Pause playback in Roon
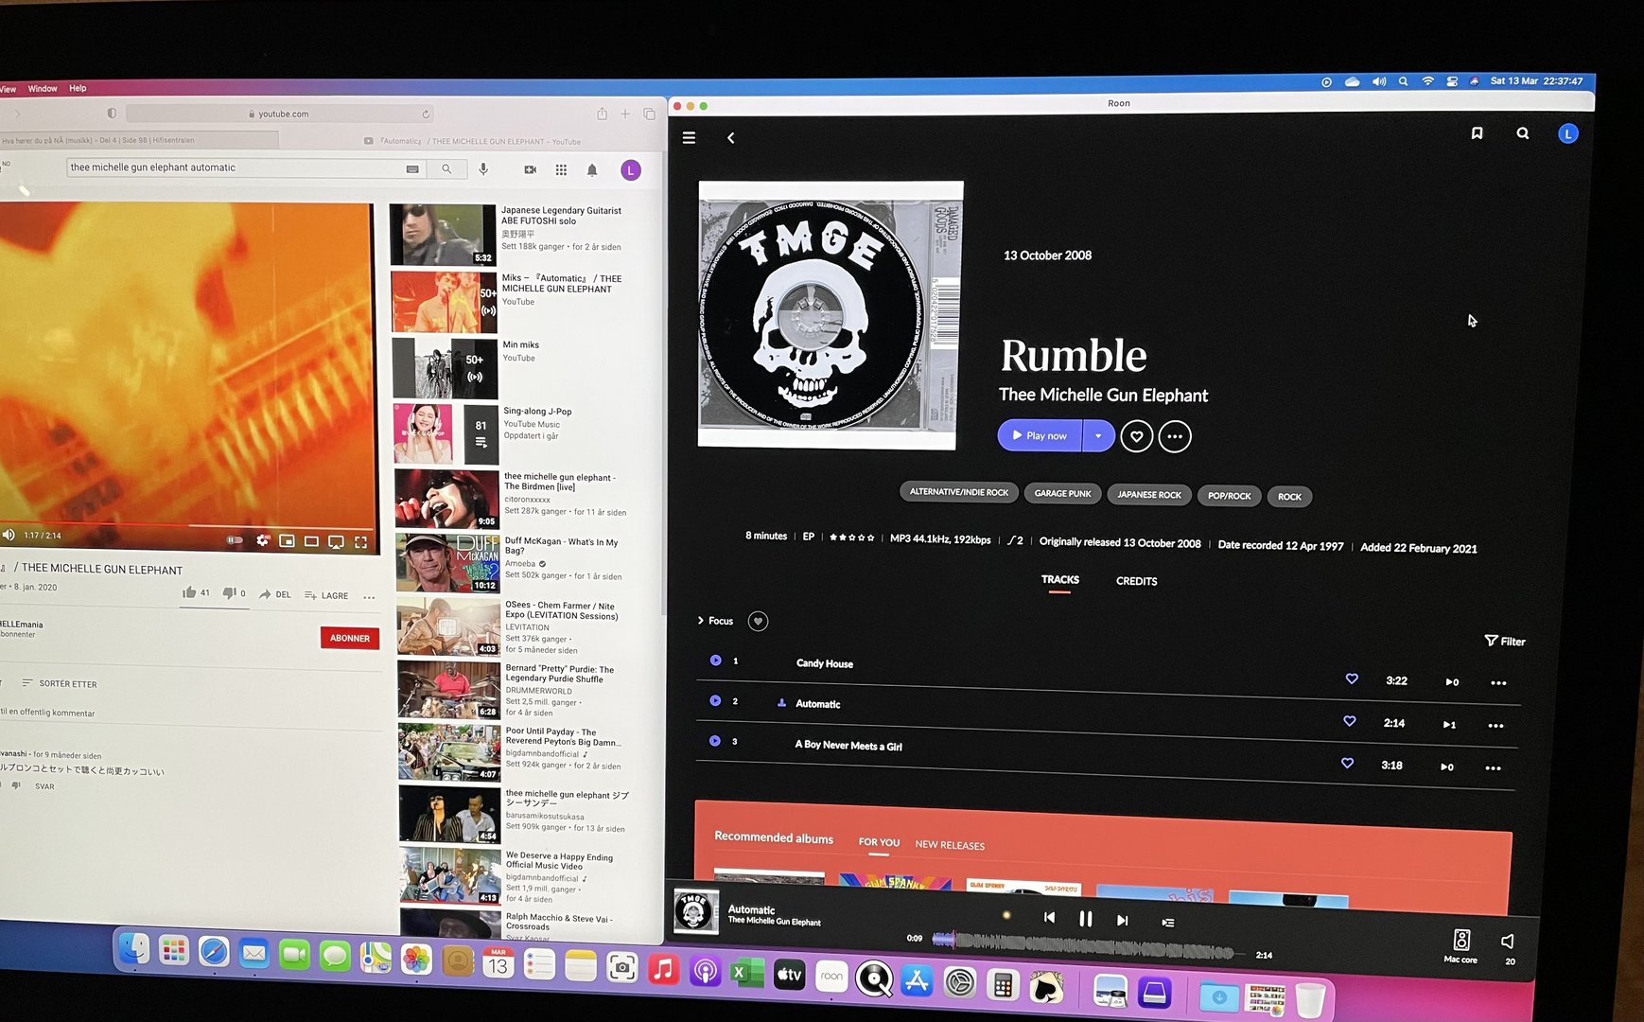Viewport: 1644px width, 1022px height. 1085,919
